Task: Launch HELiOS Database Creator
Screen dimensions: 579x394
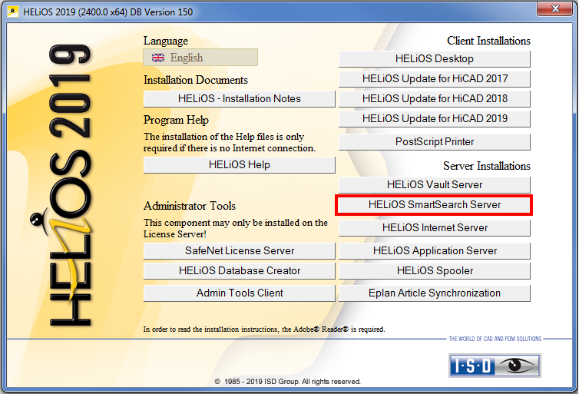Action: coord(240,270)
